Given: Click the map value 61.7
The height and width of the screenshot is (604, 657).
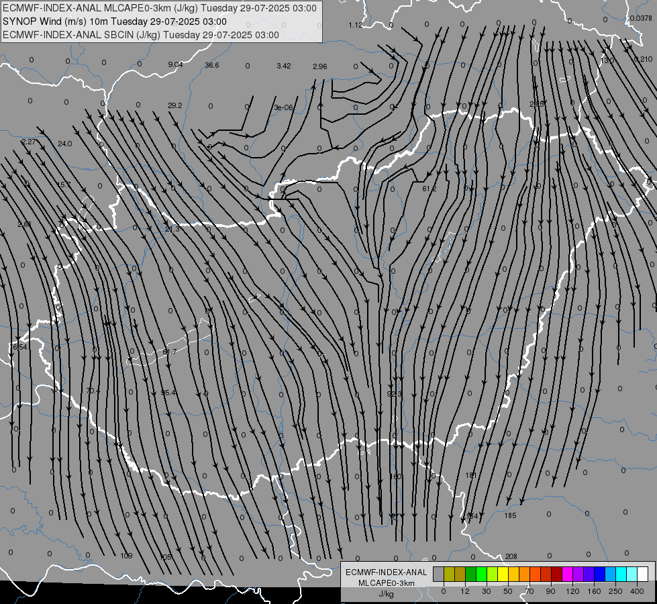Looking at the screenshot, I should coord(169,352).
